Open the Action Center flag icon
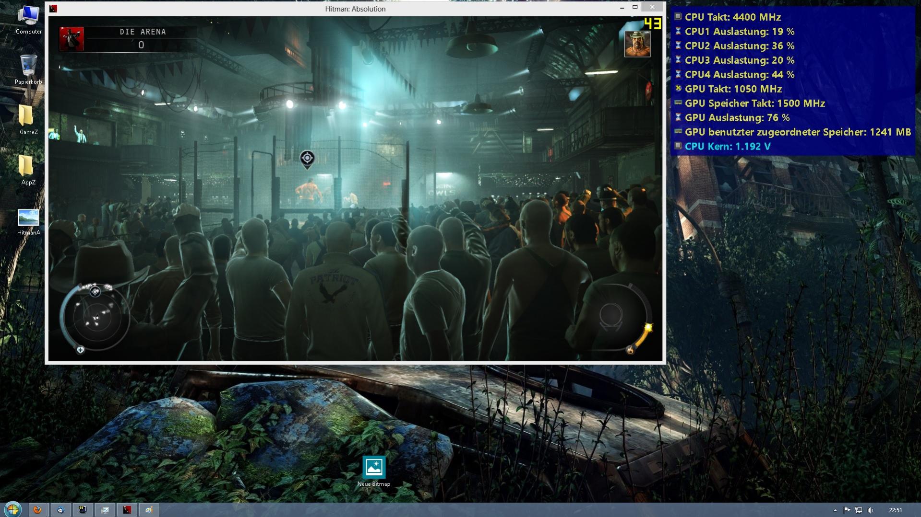This screenshot has width=921, height=517. pyautogui.click(x=847, y=510)
